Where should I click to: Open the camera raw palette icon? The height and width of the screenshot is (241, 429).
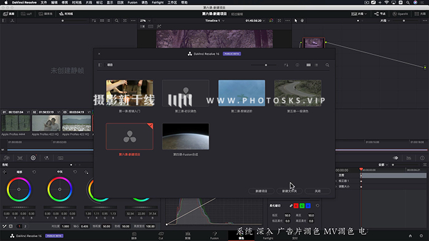[7, 158]
